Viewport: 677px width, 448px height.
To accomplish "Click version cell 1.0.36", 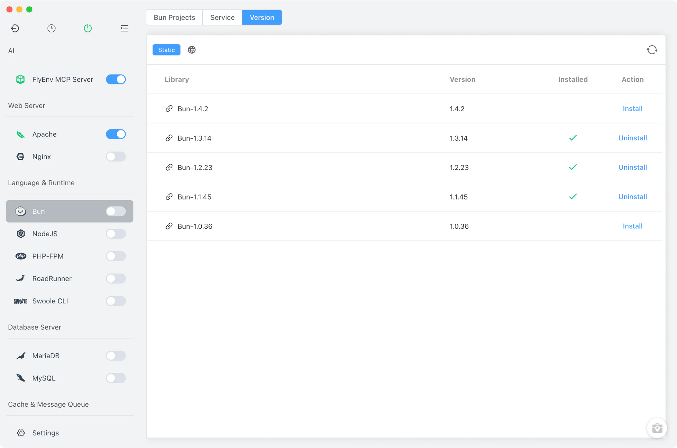I will 459,226.
